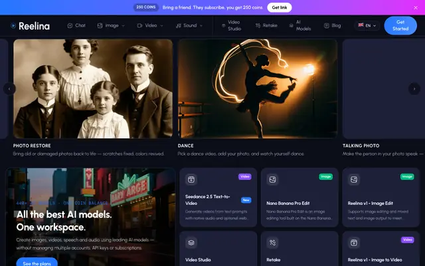Screen dimensions: 425x266
Task: Go to the previous carousel slide
Action: (x=9, y=88)
